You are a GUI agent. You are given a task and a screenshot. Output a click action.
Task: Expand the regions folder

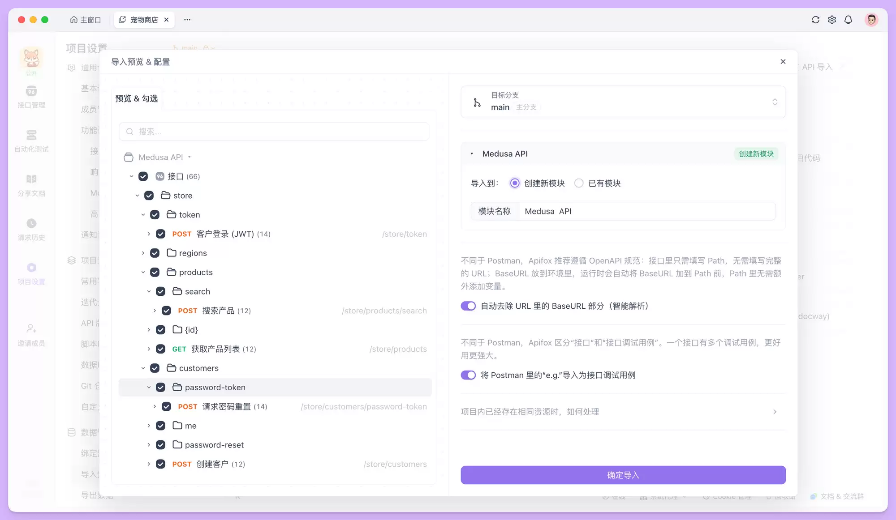tap(143, 253)
